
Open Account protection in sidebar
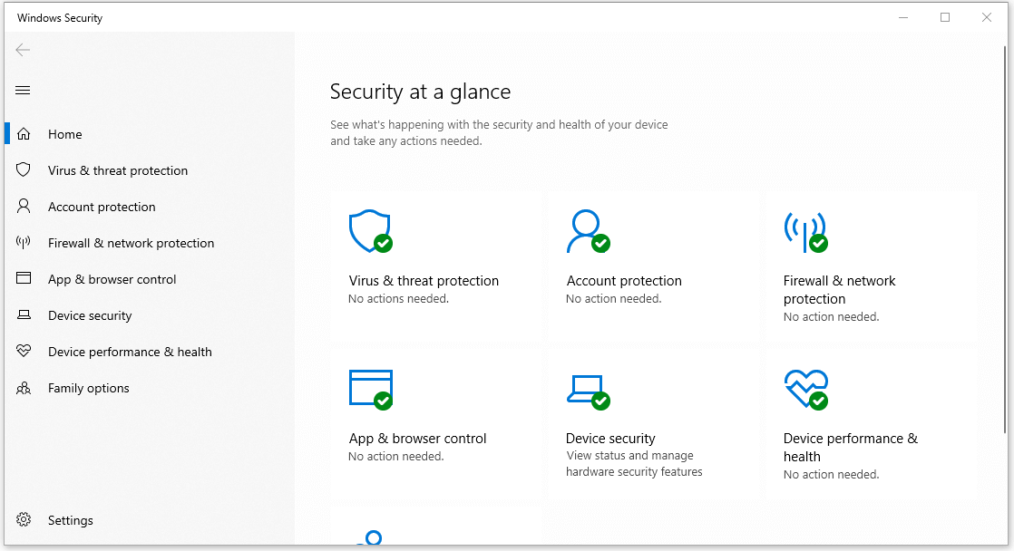pos(102,207)
